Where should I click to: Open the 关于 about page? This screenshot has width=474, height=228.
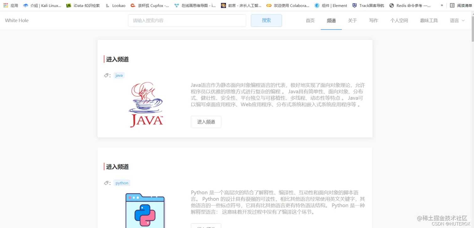[x=352, y=21]
